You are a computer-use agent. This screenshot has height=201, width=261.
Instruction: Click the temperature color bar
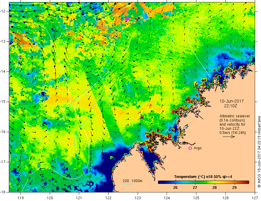tap(203, 182)
